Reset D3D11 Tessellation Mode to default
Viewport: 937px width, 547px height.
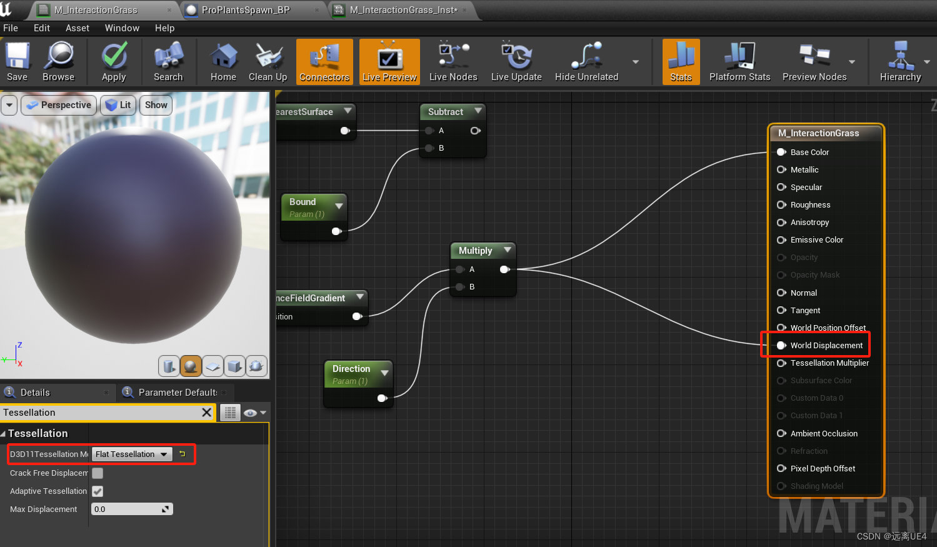coord(181,454)
